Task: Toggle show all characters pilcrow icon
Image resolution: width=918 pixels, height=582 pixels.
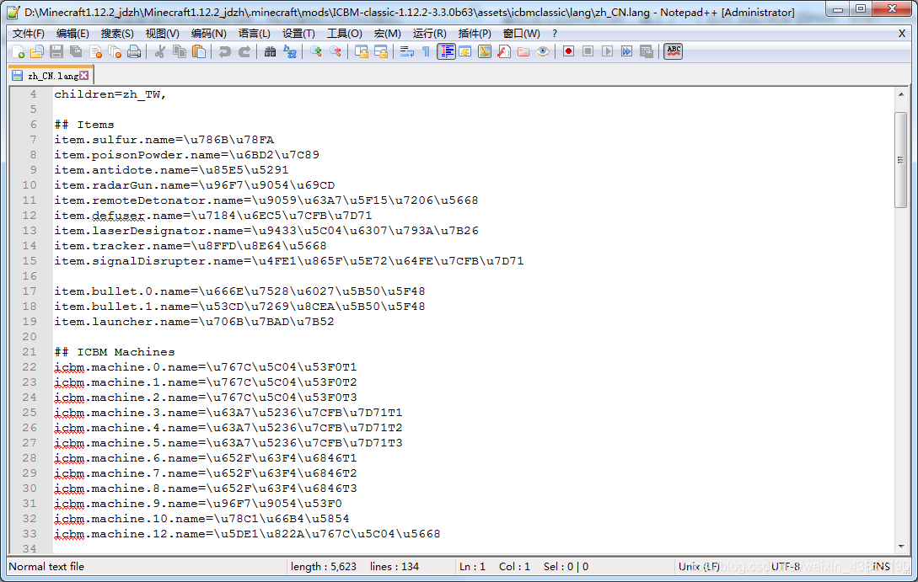Action: (427, 52)
